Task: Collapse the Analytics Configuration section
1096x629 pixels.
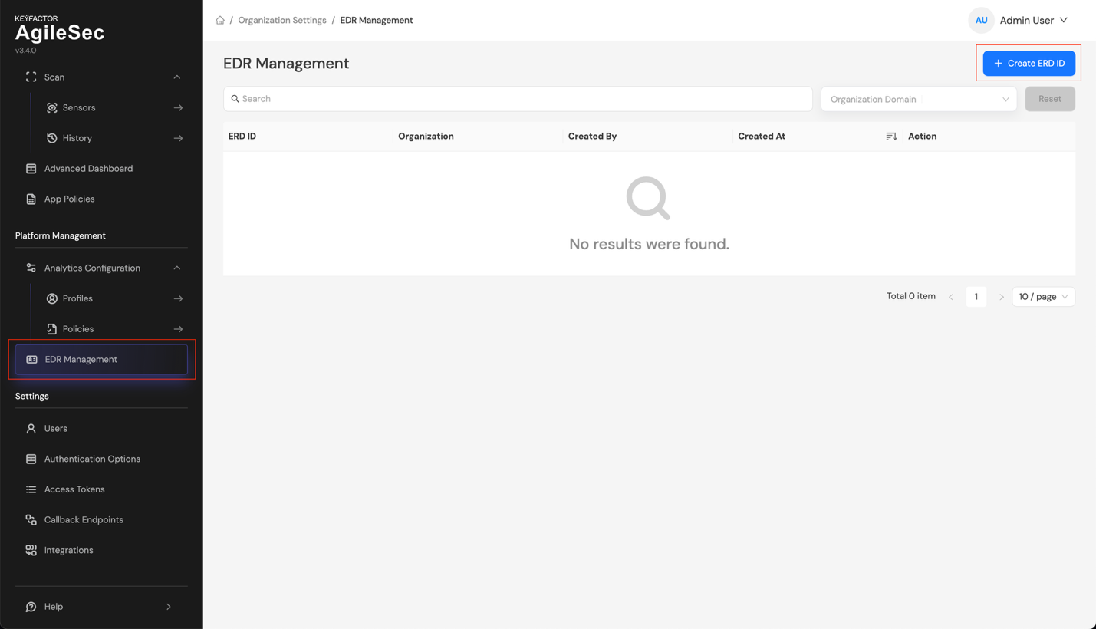Action: [x=176, y=268]
